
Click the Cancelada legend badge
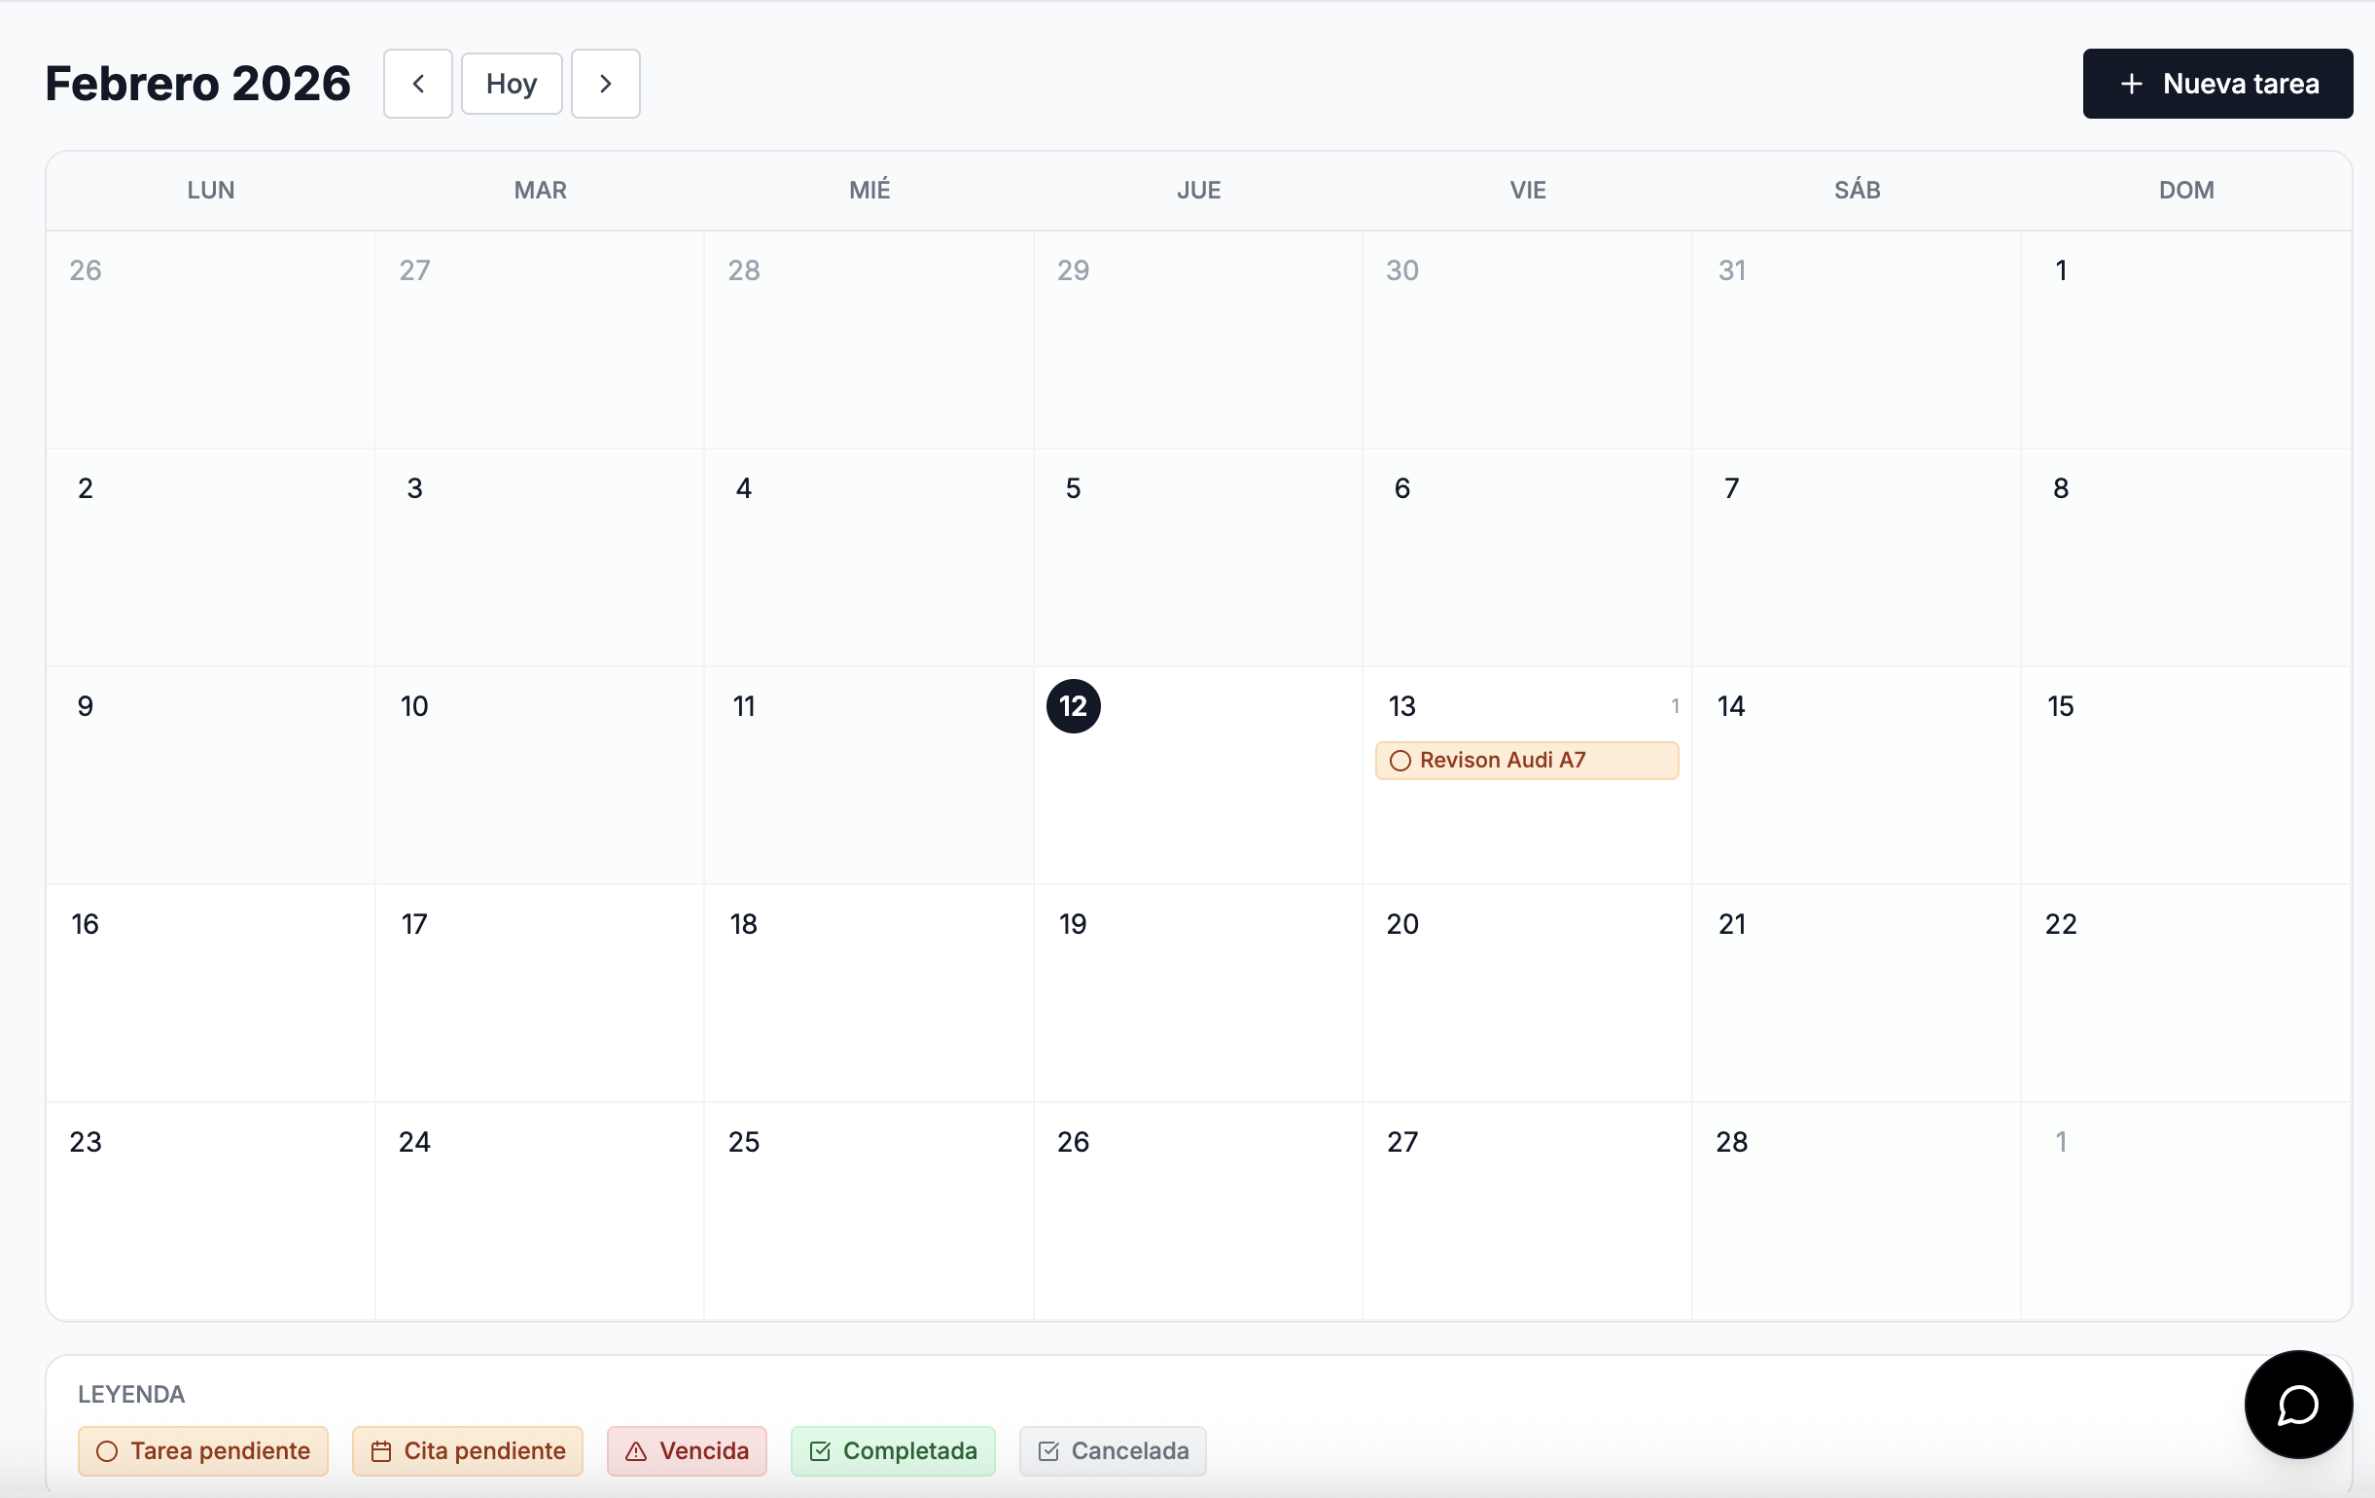pos(1113,1450)
